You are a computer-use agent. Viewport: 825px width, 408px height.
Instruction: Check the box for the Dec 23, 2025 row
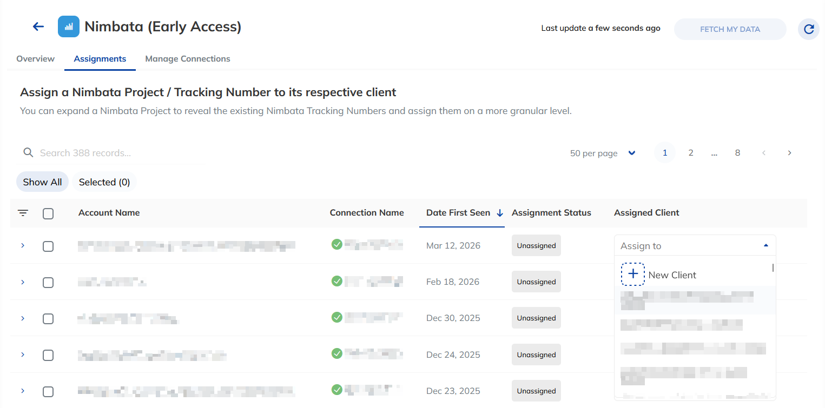click(48, 391)
